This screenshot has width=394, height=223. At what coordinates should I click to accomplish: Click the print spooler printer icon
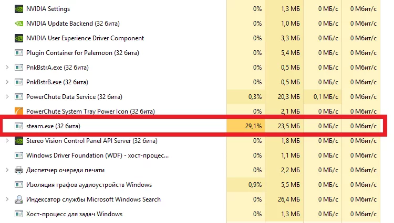[x=19, y=170]
